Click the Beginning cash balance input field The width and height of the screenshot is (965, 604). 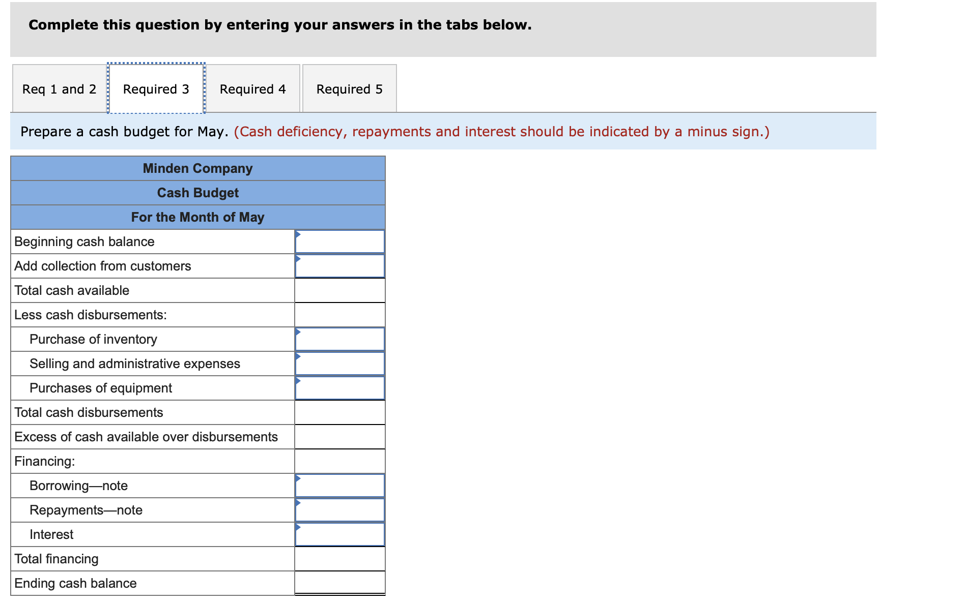point(340,241)
